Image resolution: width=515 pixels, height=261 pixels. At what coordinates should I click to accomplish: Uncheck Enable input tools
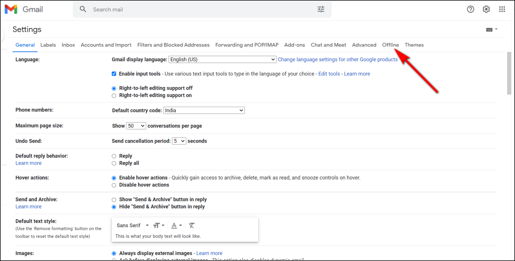[114, 74]
